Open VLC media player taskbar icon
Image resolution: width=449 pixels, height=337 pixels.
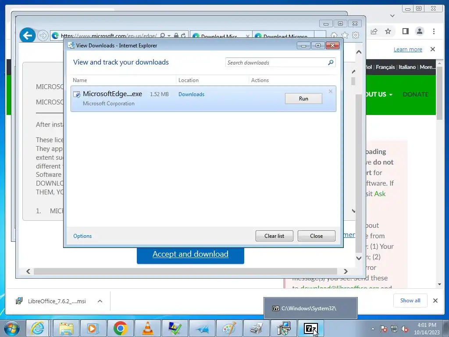click(x=147, y=328)
